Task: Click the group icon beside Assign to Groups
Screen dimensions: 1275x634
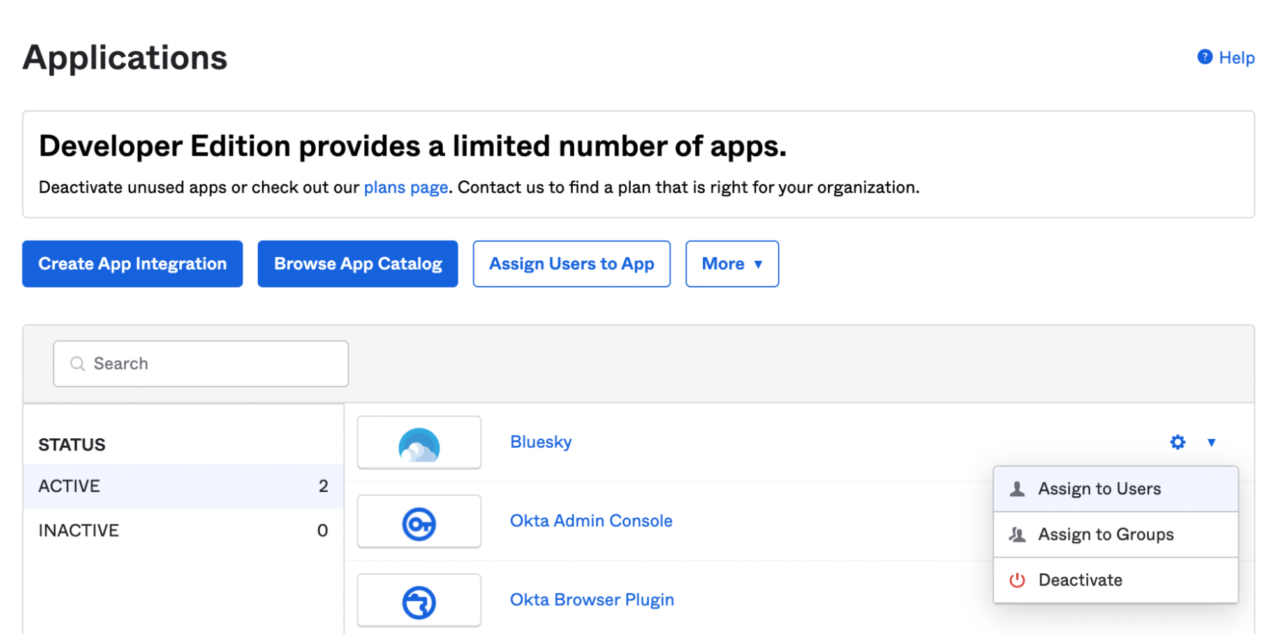Action: coord(1017,534)
